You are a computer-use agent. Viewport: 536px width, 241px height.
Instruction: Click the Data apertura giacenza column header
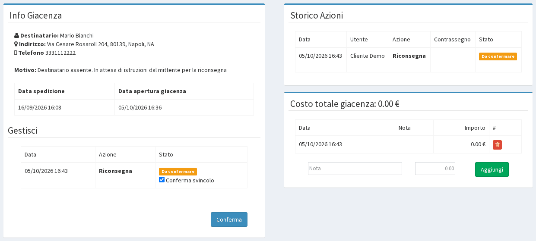152,91
